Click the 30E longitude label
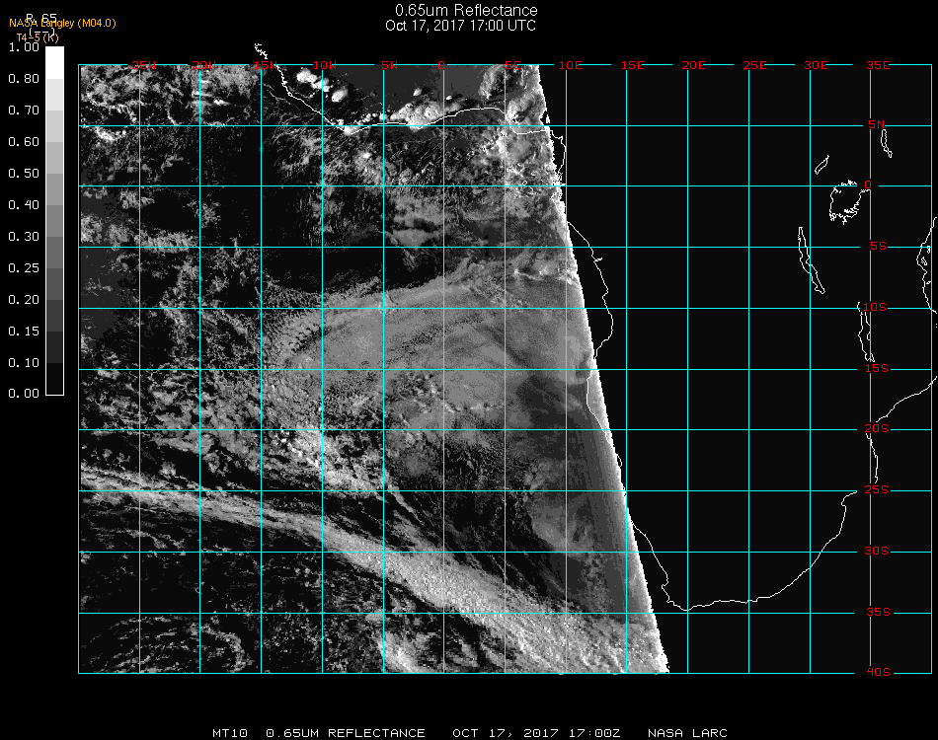Screen dimensions: 938x740 (x=816, y=65)
